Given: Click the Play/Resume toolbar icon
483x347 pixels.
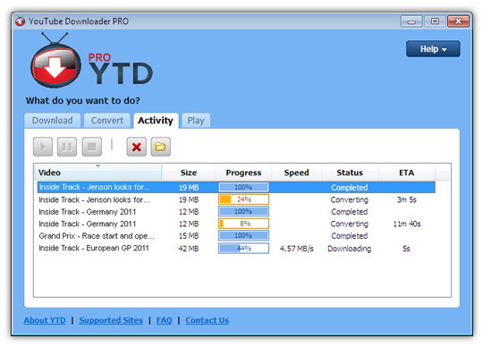Looking at the screenshot, I should tap(43, 147).
